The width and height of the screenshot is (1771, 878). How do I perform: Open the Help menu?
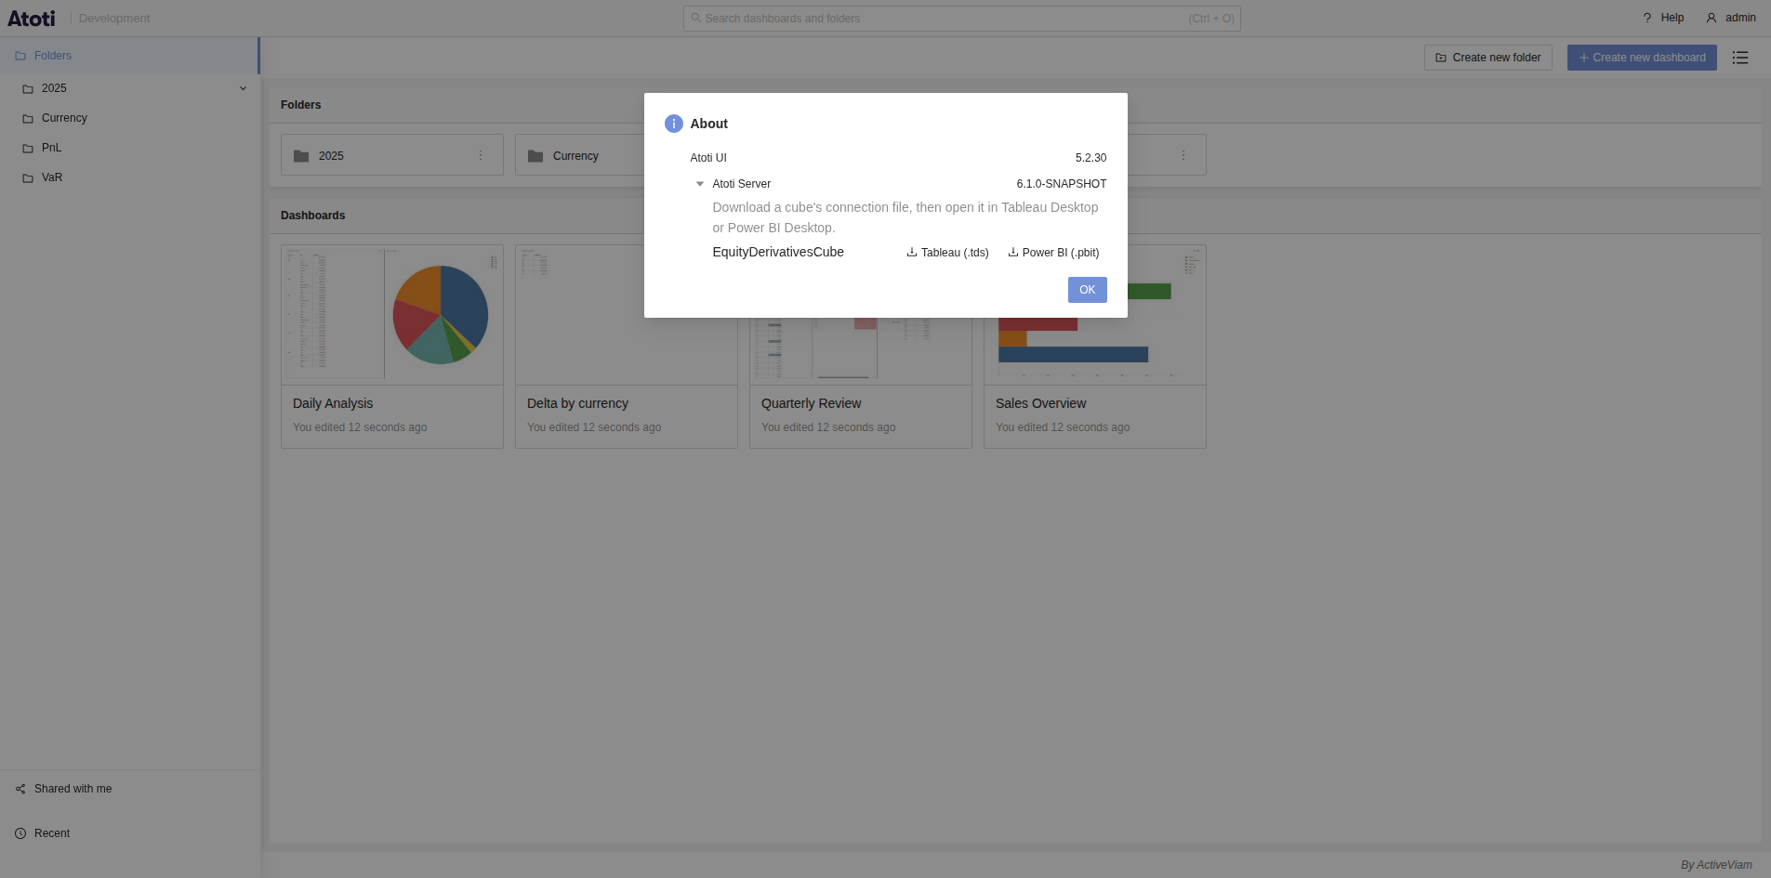point(1663,18)
